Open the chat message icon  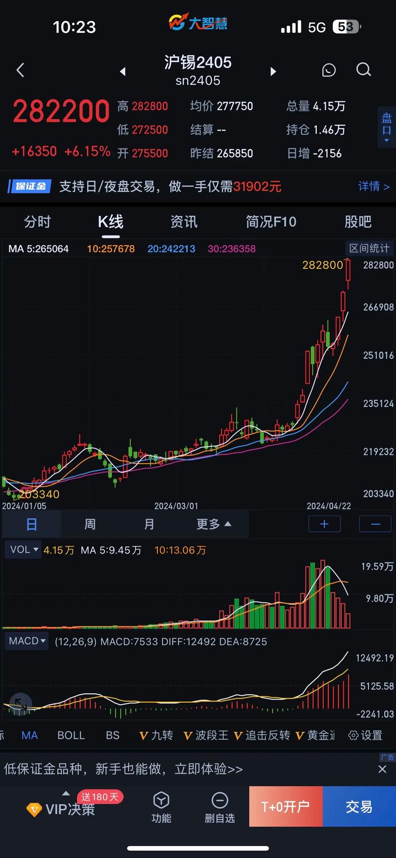coord(329,70)
